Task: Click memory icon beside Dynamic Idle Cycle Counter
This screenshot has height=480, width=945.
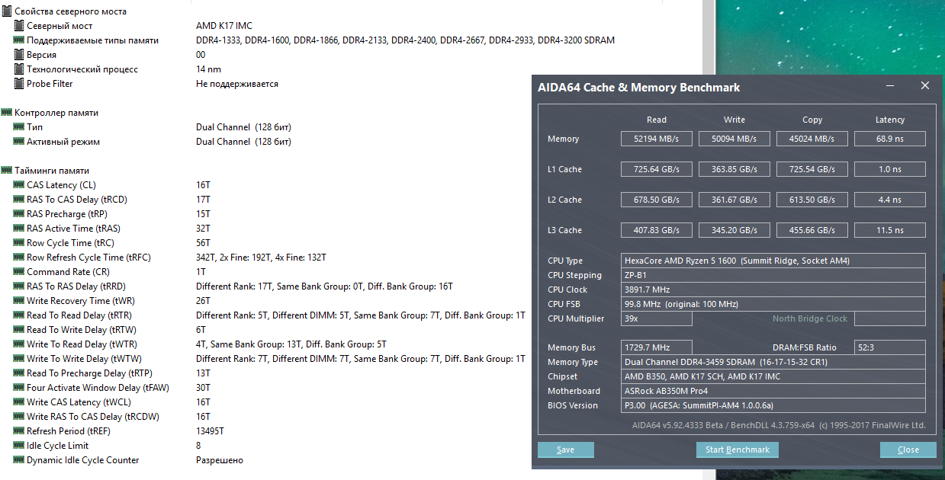Action: (20, 460)
